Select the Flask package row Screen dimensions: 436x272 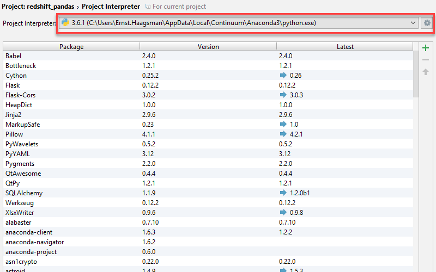208,85
